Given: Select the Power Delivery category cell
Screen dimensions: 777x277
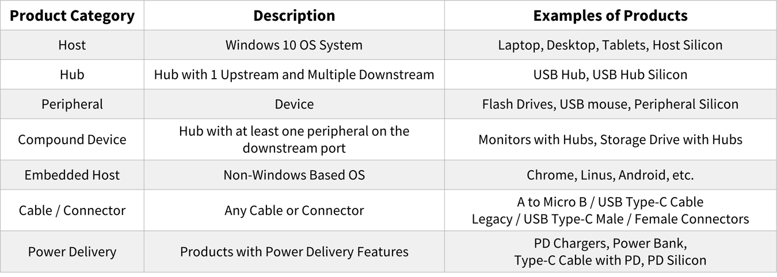Looking at the screenshot, I should coord(72,252).
